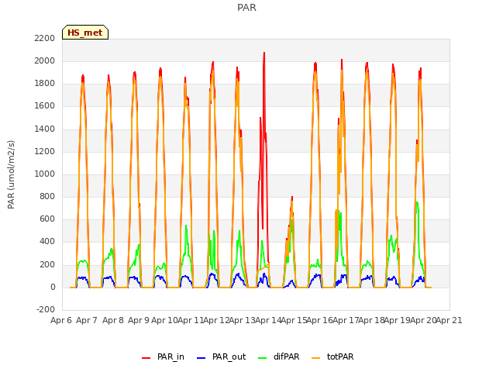Screen dimensions: 496x372
Task: Click the -200 y-axis tick label
Action: pyautogui.click(x=46, y=309)
